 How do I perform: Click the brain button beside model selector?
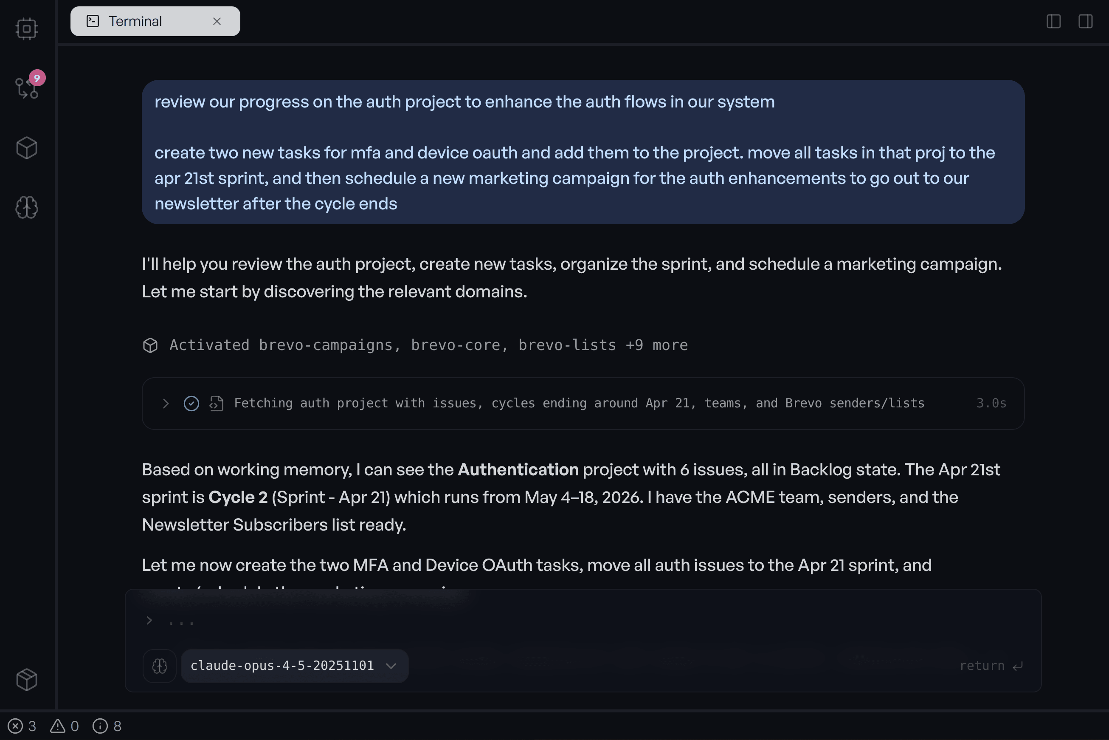tap(160, 666)
